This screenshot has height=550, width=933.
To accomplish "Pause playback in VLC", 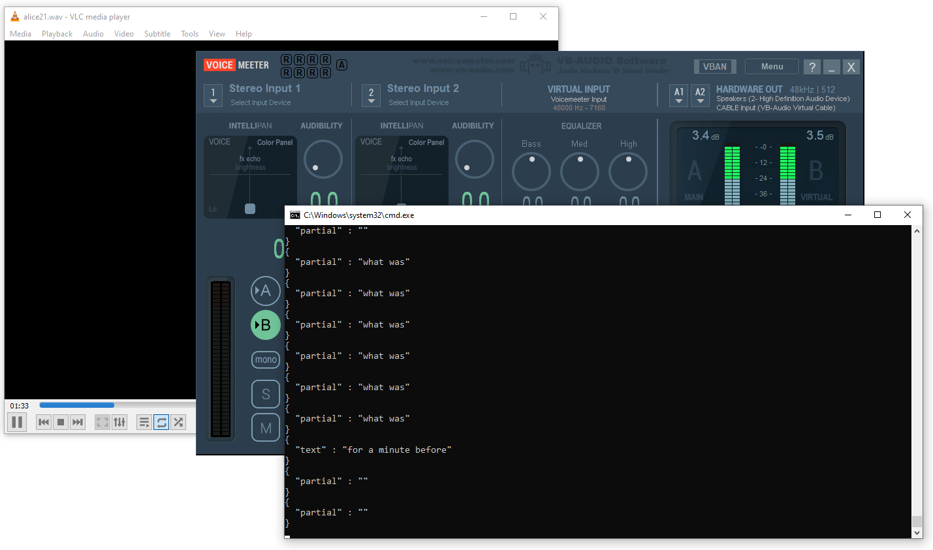I will click(18, 422).
